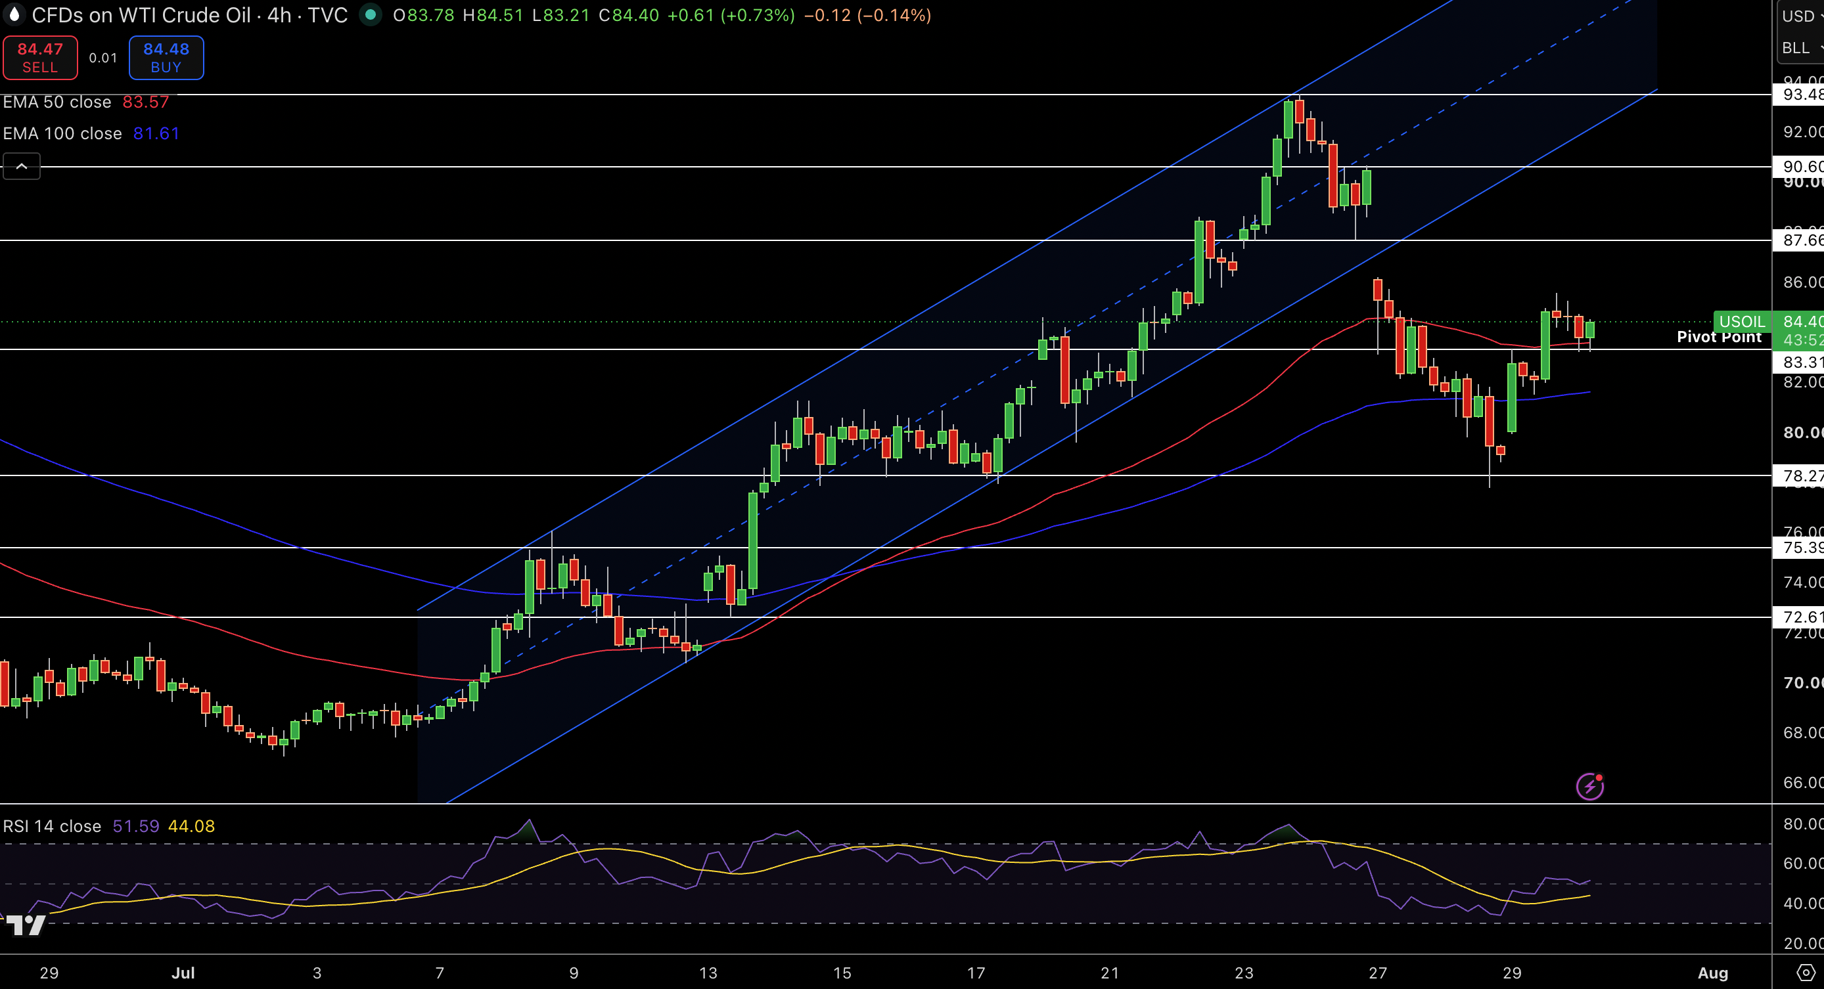
Task: Click the 90.60 horizontal level price label
Action: coord(1799,166)
